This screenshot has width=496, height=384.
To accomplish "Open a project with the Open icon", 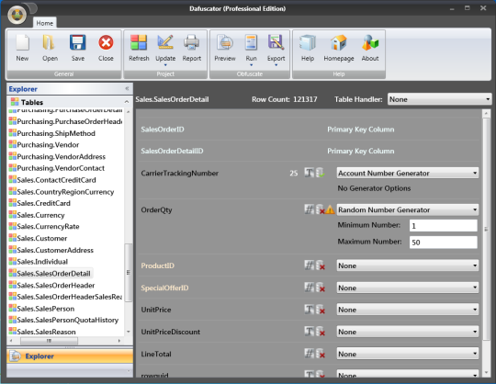I will tap(50, 43).
